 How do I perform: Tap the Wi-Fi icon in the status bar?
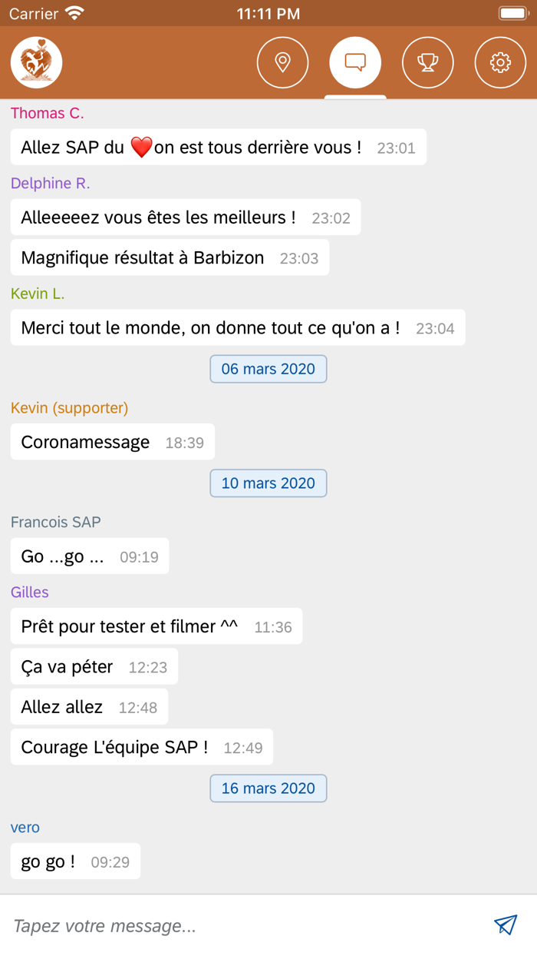pos(74,12)
